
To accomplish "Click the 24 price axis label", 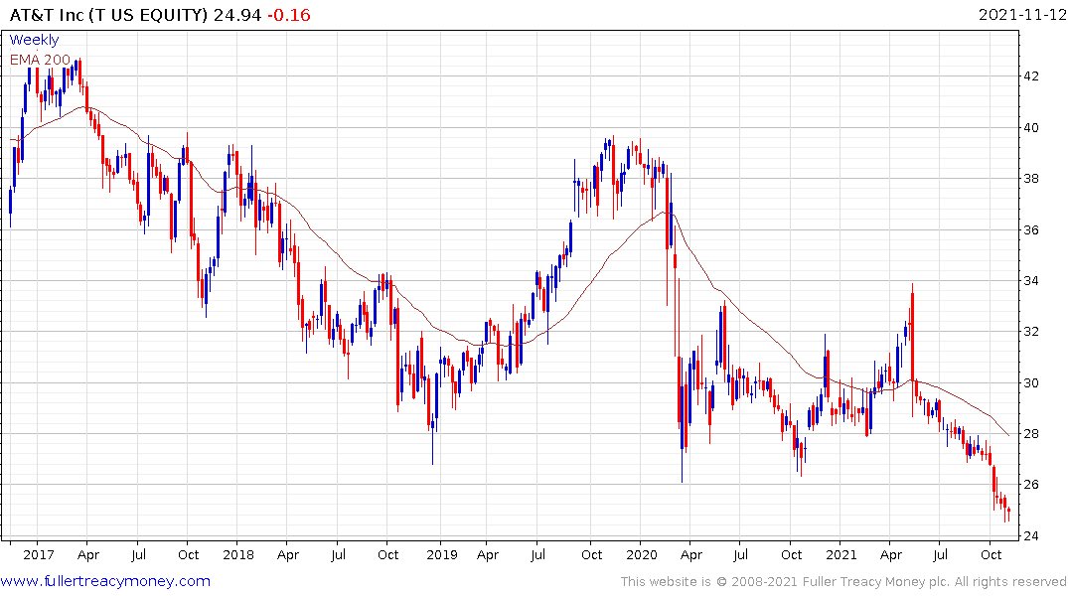I will point(1031,536).
